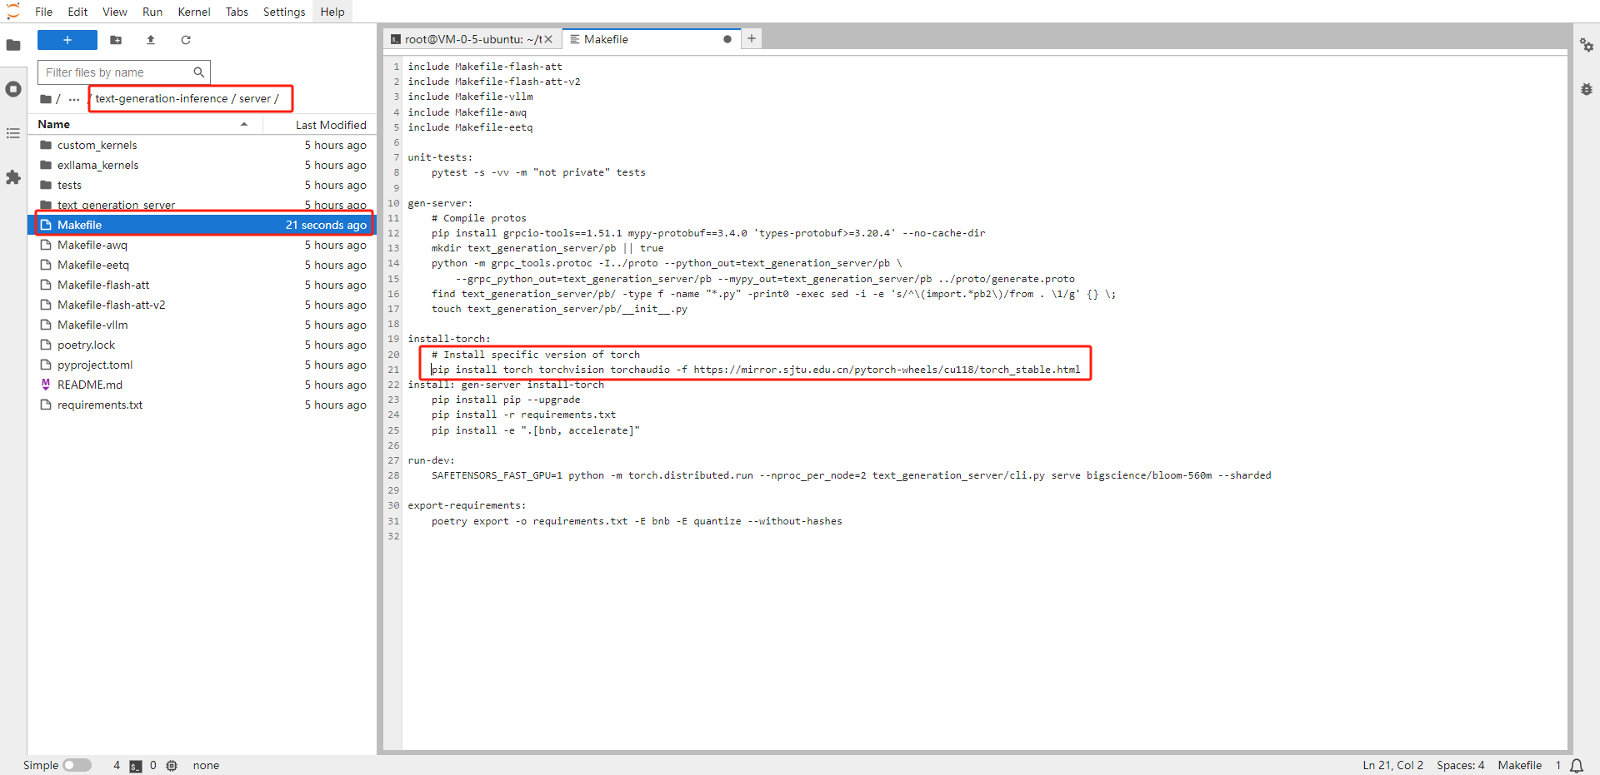This screenshot has width=1600, height=775.
Task: Refresh the file browser list
Action: (186, 40)
